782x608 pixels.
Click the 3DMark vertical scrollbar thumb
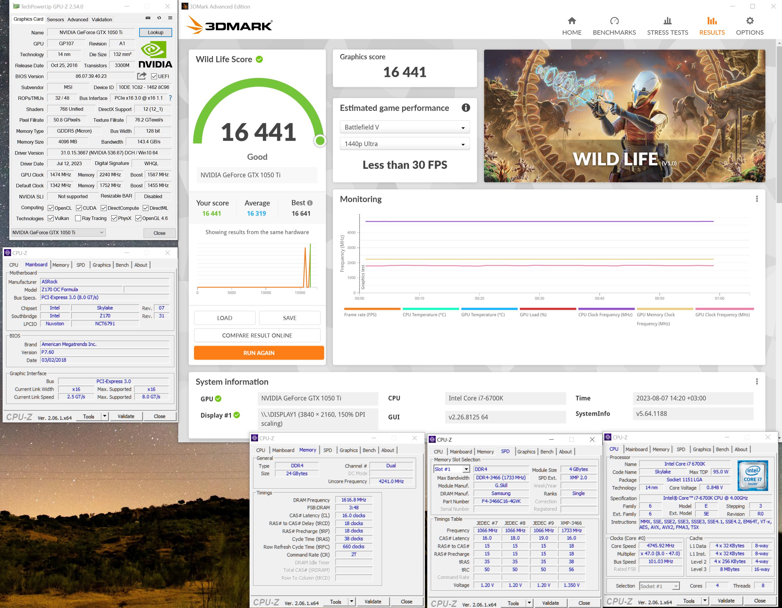coord(779,124)
